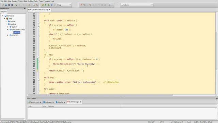Toggle code fold marker at line 25
This screenshot has height=123, width=218.
[x=38, y=27]
